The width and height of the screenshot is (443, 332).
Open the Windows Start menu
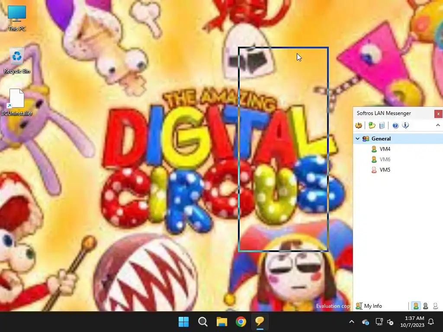[183, 322]
